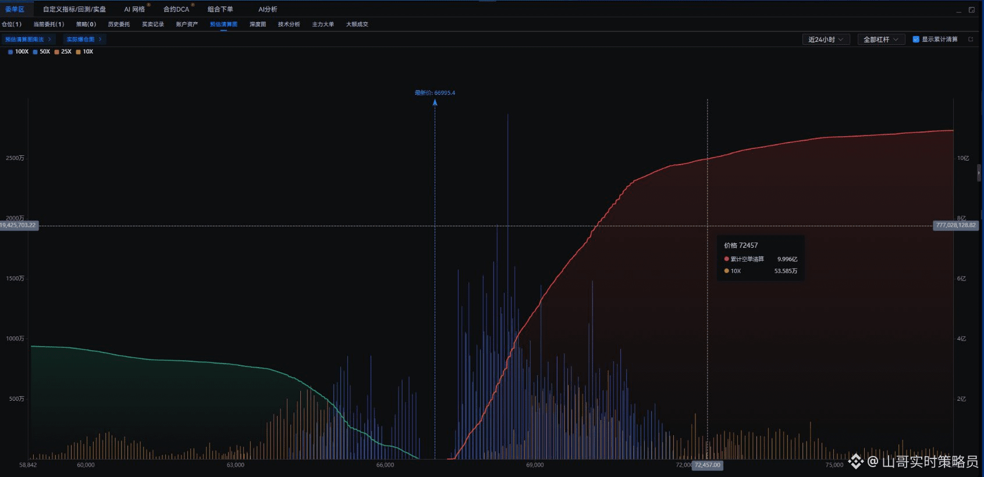The image size is (984, 477).
Task: Click the 10亿 right axis label
Action: [x=963, y=158]
